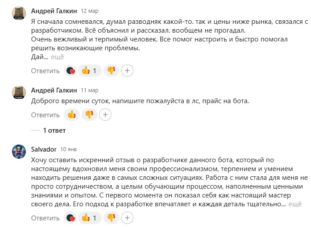Image resolution: width=311 pixels, height=227 pixels.
Task: Reply to the 11 March comment
Action: (45, 115)
